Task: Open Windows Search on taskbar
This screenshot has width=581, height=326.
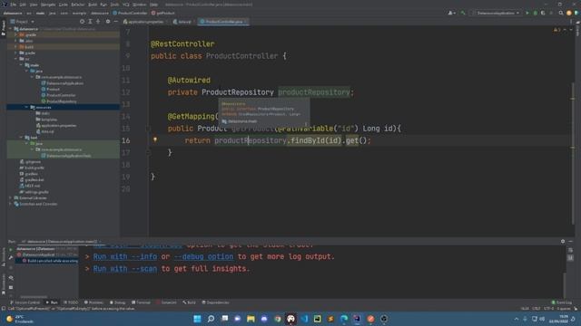Action: pos(211,319)
